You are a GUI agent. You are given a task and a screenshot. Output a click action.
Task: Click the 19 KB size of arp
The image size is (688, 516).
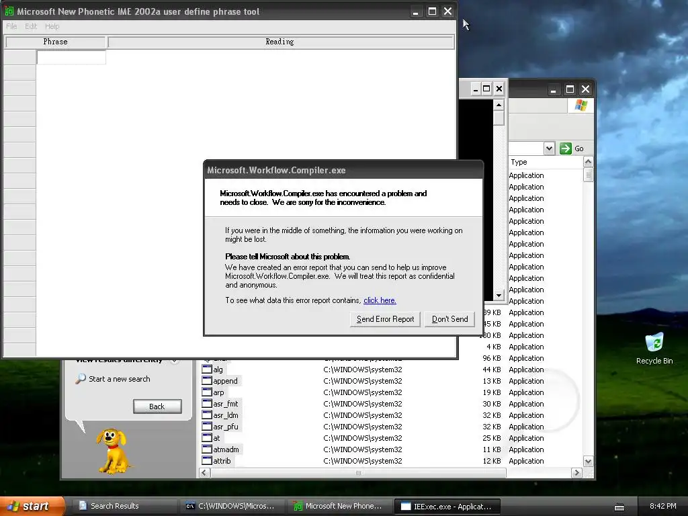[x=491, y=392]
